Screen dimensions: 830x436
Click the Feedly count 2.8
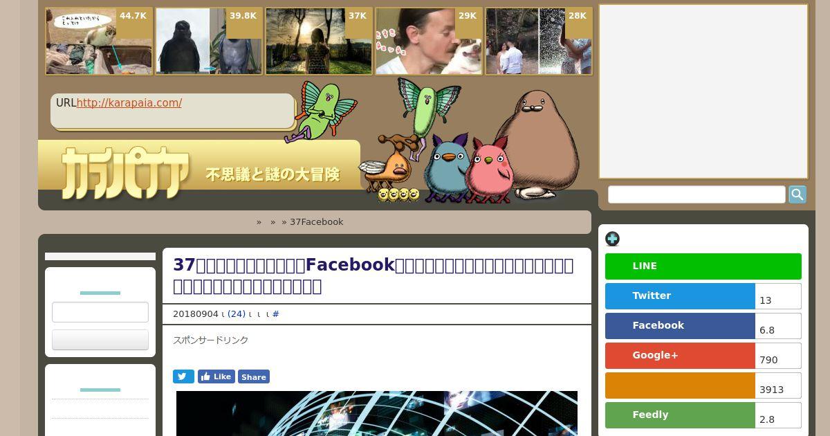point(778,416)
